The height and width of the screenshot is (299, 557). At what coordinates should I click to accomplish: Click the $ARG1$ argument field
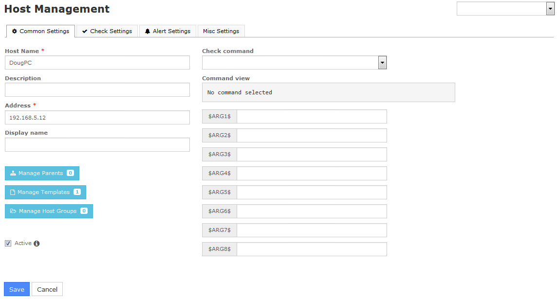[x=312, y=117]
